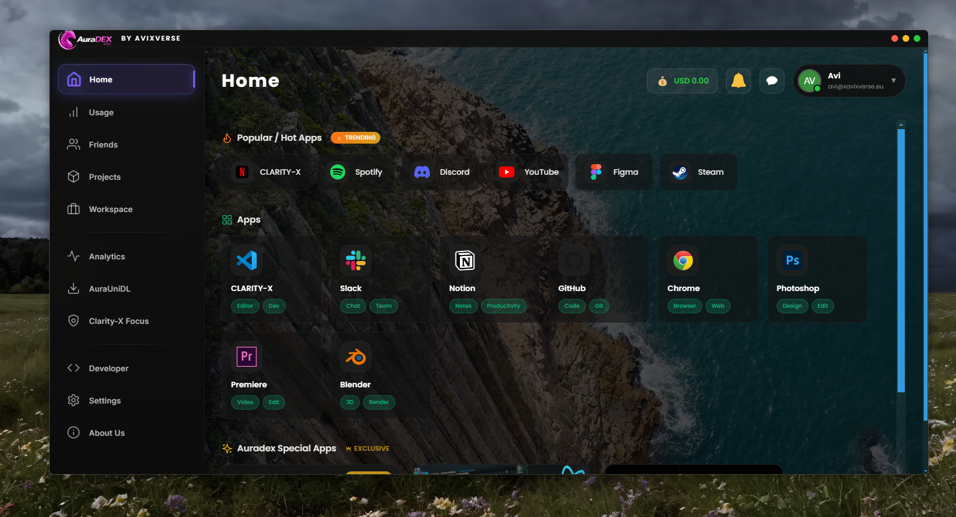956x517 pixels.
Task: Click the EXCLUSIVE label
Action: point(371,449)
